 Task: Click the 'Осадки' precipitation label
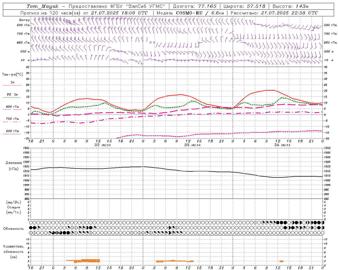[x=14, y=207]
